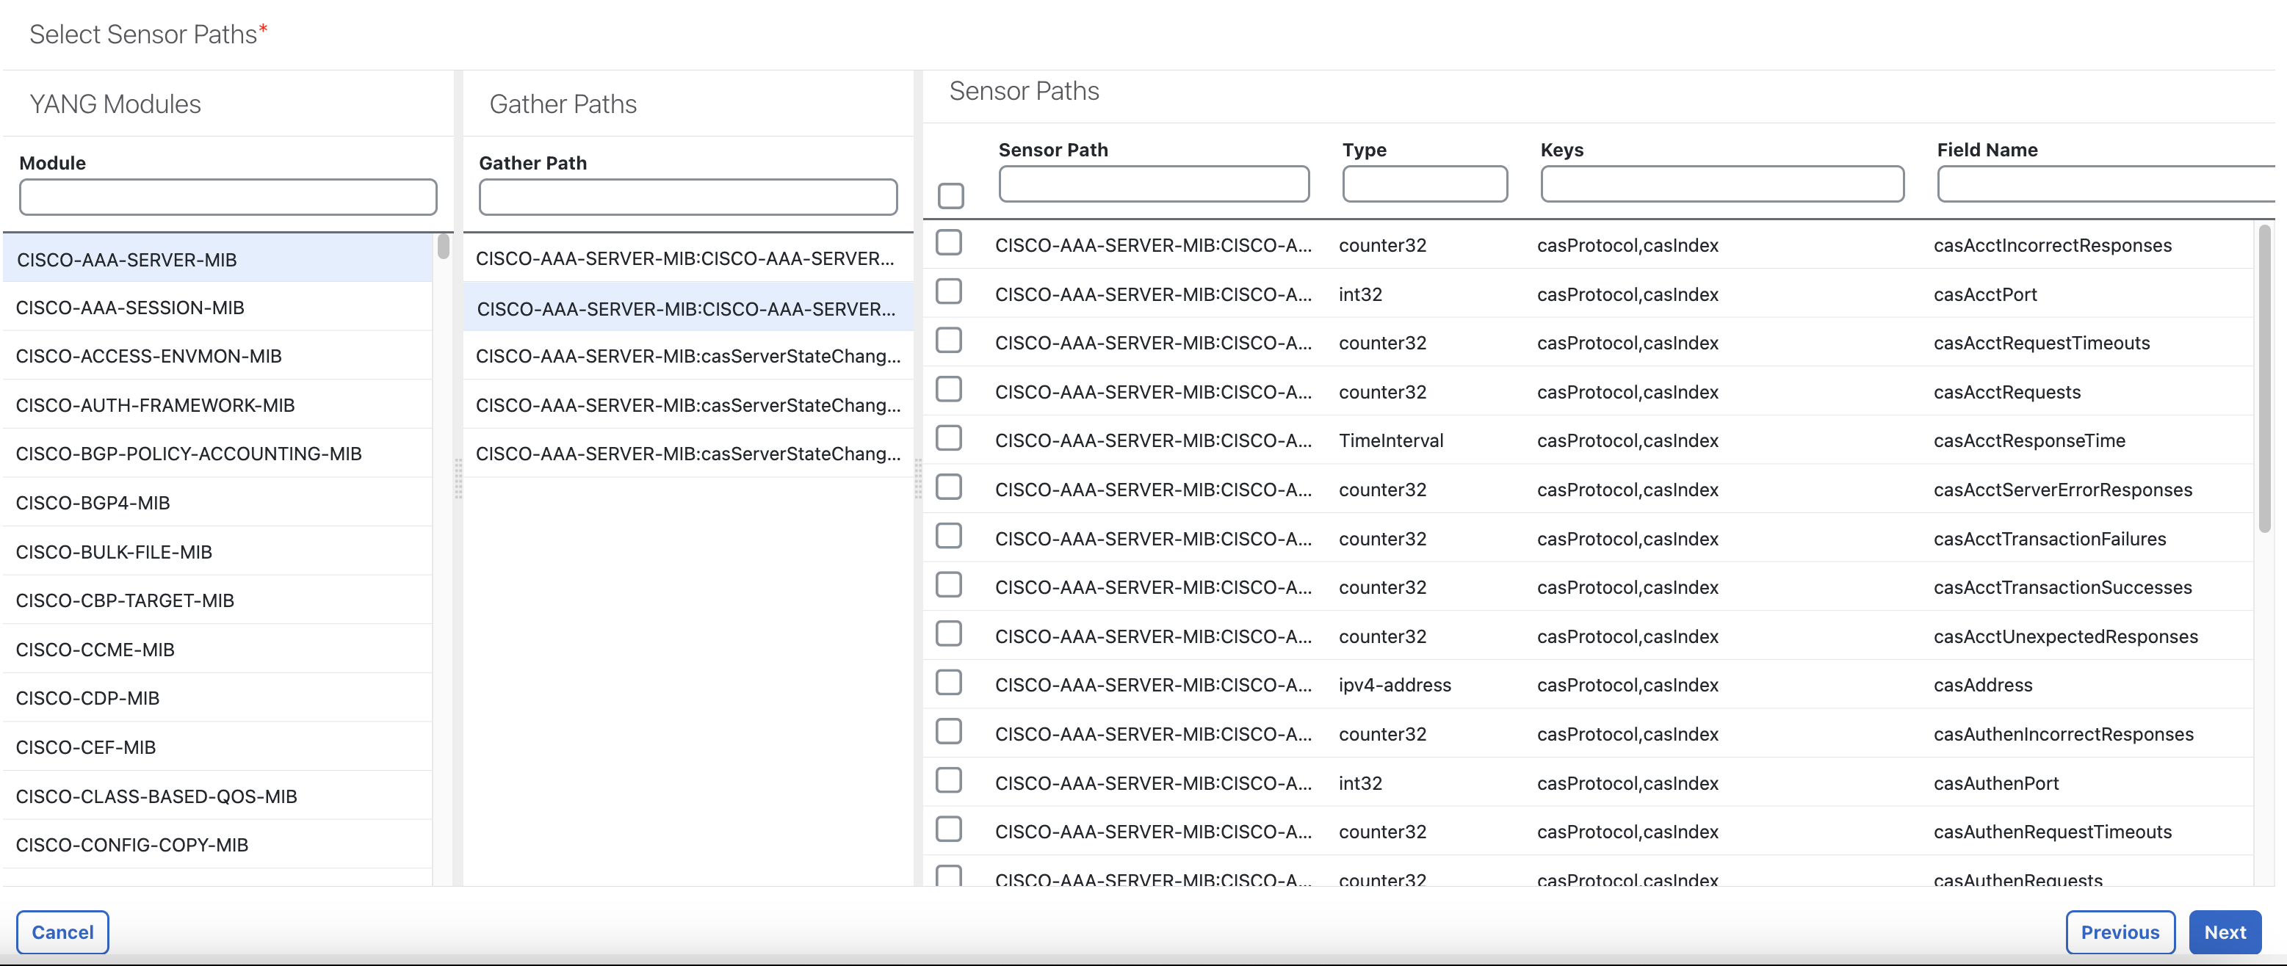Select the fifth gather path, last casServerStateChang entry
This screenshot has width=2287, height=966.
pyautogui.click(x=688, y=454)
